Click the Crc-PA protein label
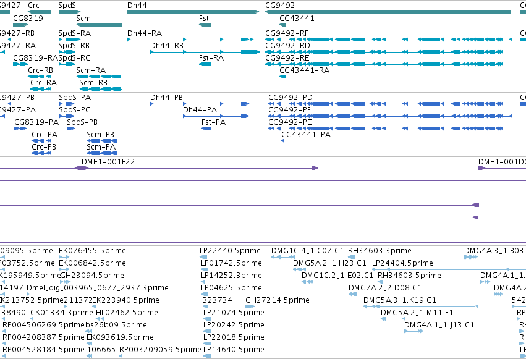The image size is (526, 359). pos(45,135)
